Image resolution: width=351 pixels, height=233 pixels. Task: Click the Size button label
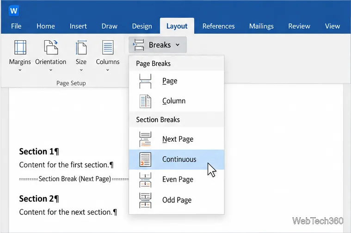point(81,62)
